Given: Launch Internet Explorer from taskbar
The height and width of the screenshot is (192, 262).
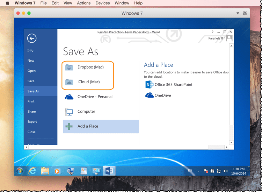Looking at the screenshot, I should 32,171.
